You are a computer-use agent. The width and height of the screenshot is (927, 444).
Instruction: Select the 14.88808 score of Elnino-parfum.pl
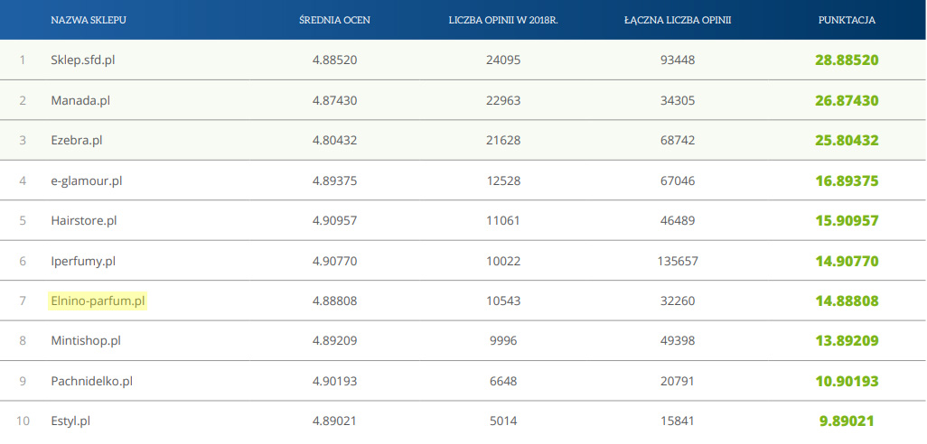(847, 301)
